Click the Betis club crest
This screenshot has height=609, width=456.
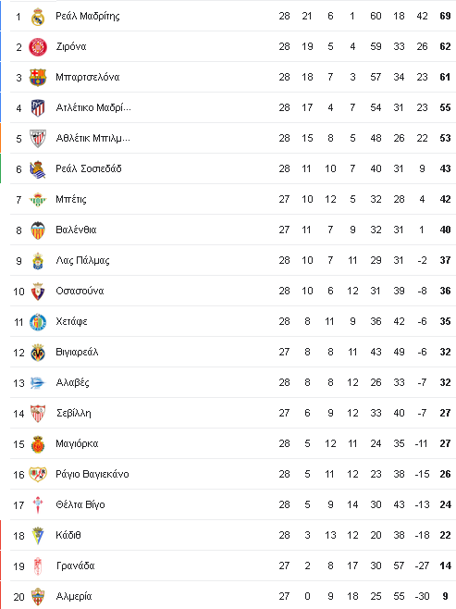(x=38, y=200)
